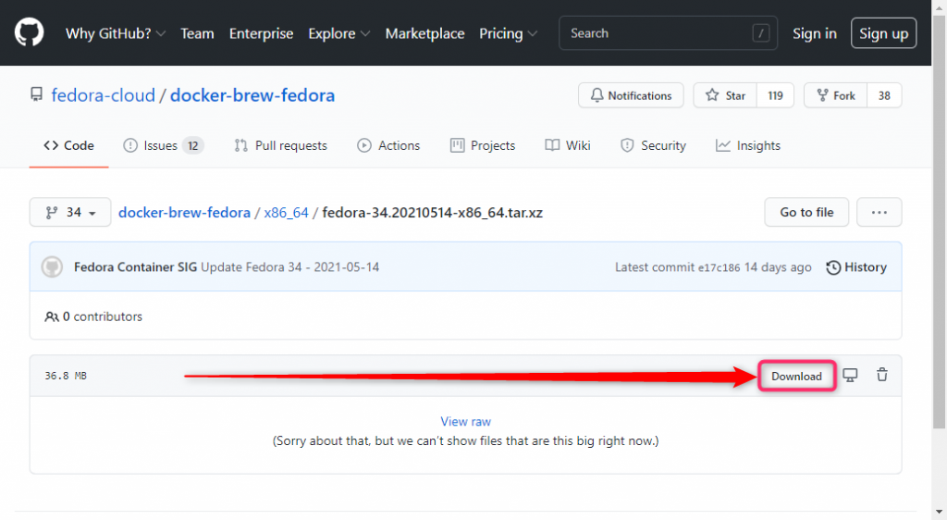Image resolution: width=947 pixels, height=520 pixels.
Task: Expand the Pricing dropdown
Action: (508, 33)
